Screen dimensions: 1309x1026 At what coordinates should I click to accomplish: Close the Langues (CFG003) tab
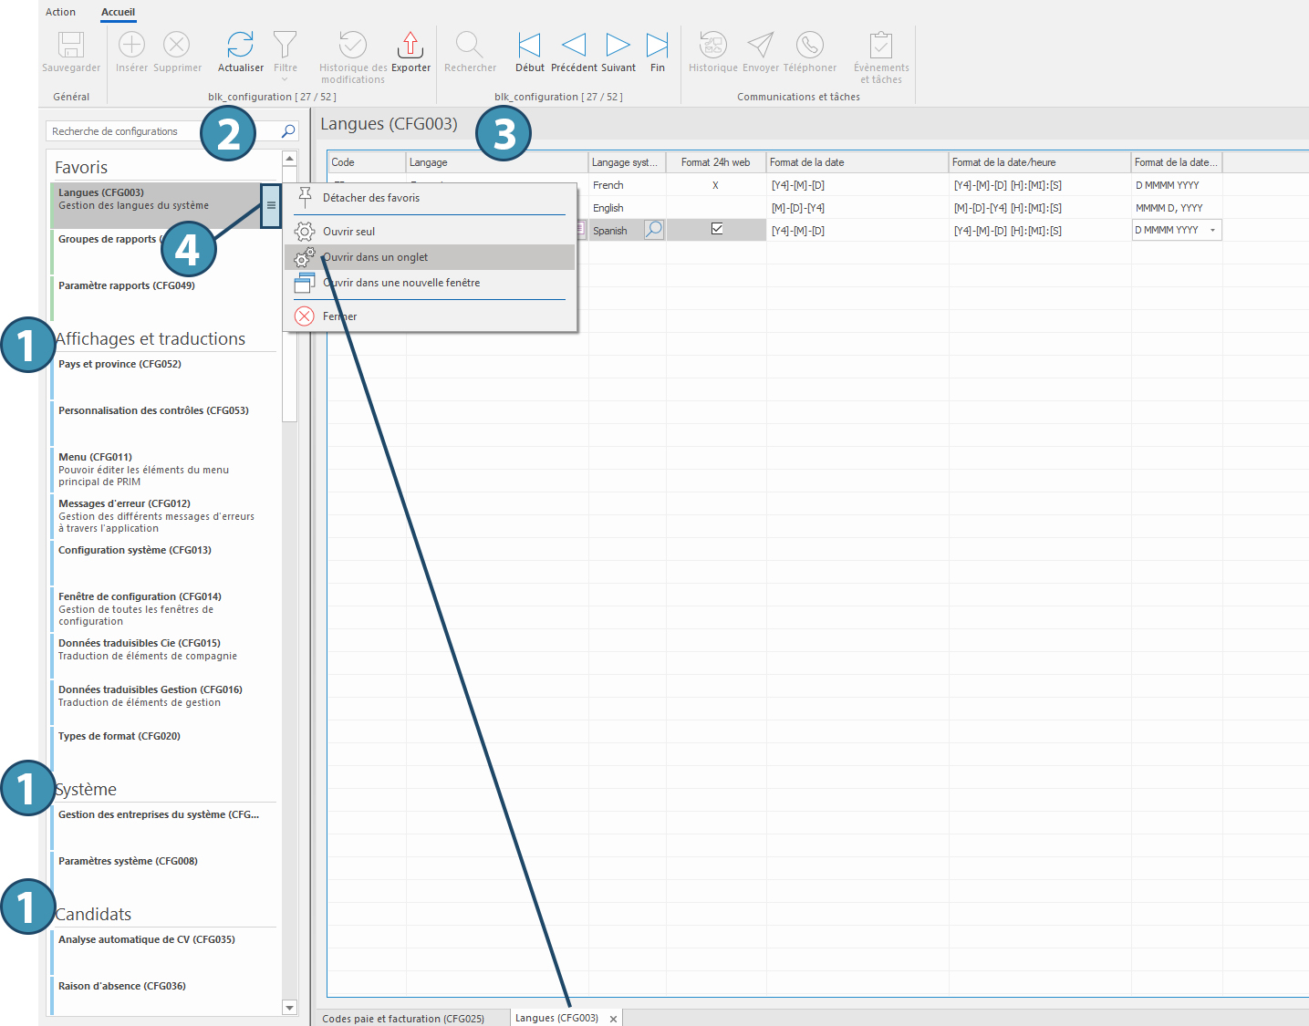point(613,1020)
